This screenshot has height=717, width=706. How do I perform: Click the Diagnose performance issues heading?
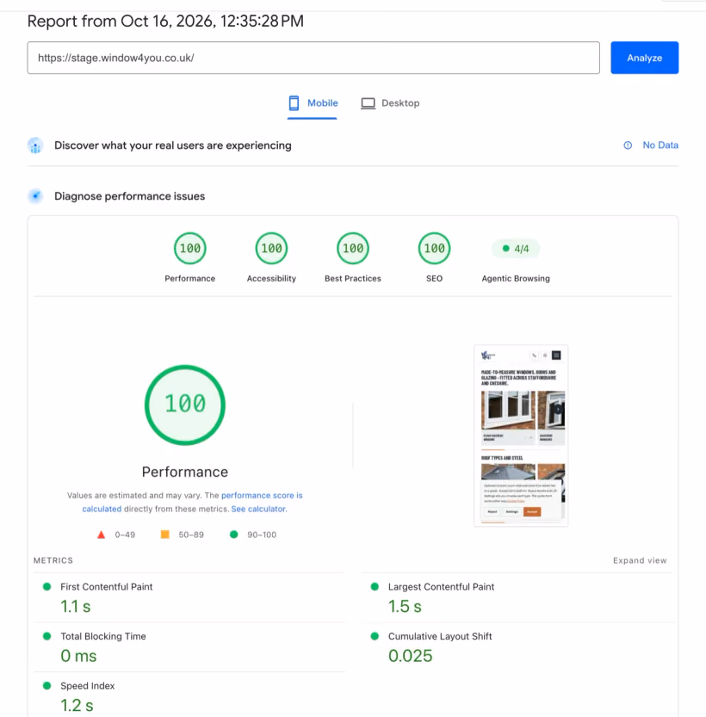(x=130, y=196)
